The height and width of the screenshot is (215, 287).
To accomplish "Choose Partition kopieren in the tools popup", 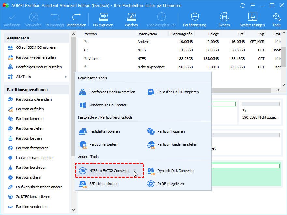I will click(x=166, y=131).
